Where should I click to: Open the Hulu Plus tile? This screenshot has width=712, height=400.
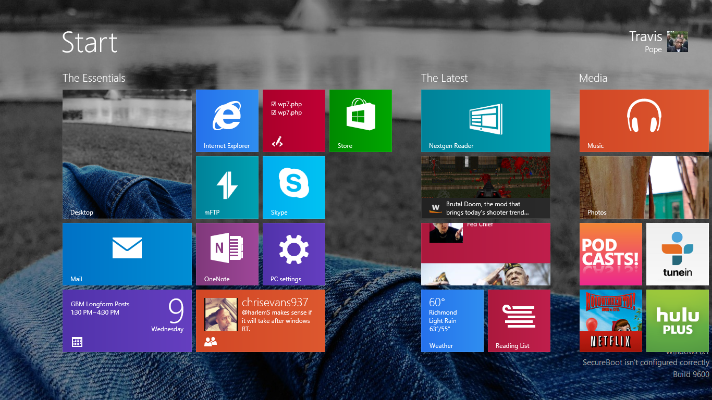click(678, 321)
